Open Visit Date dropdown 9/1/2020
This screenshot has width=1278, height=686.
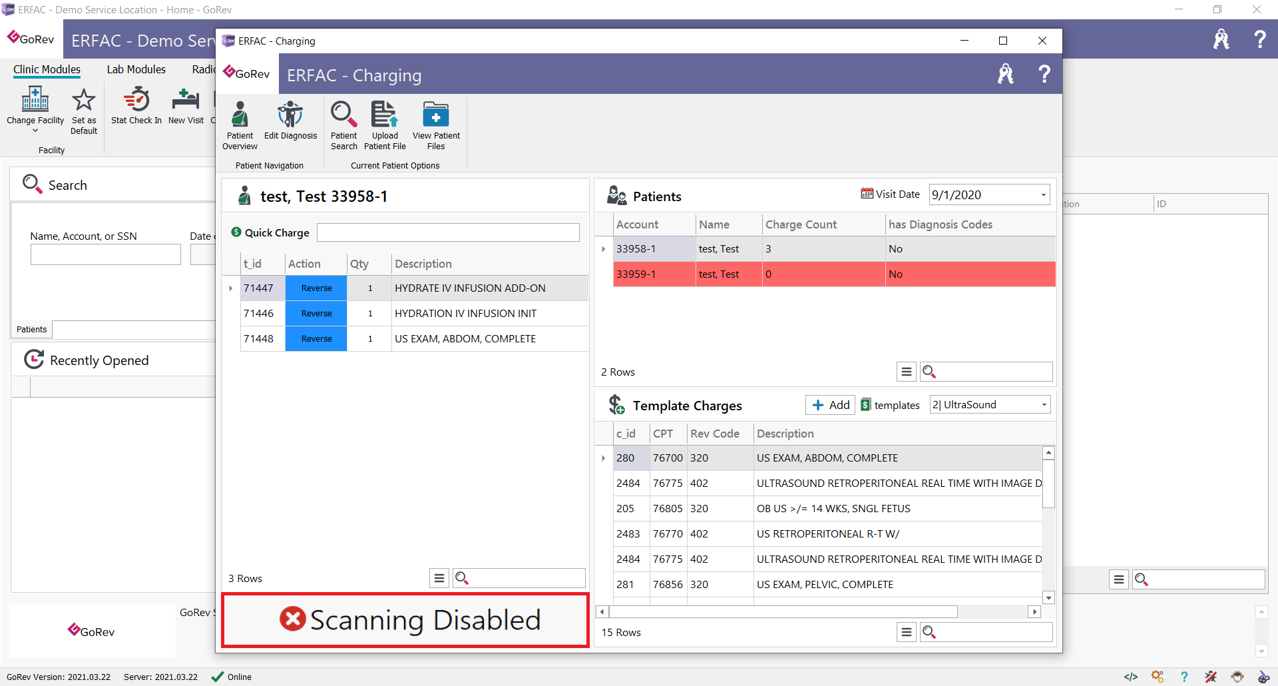point(1043,195)
